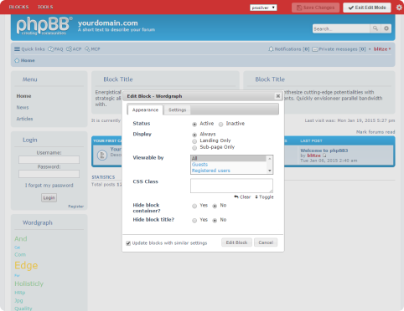
Task: Open News in the Menu block
Action: coord(23,107)
